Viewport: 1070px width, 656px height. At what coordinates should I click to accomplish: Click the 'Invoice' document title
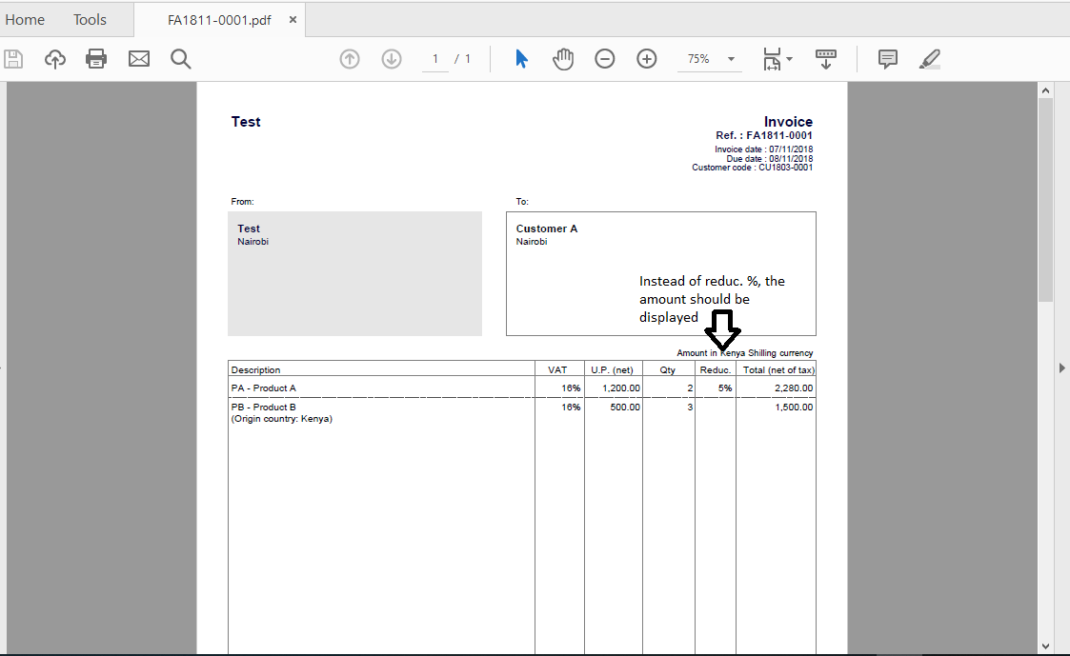[788, 121]
